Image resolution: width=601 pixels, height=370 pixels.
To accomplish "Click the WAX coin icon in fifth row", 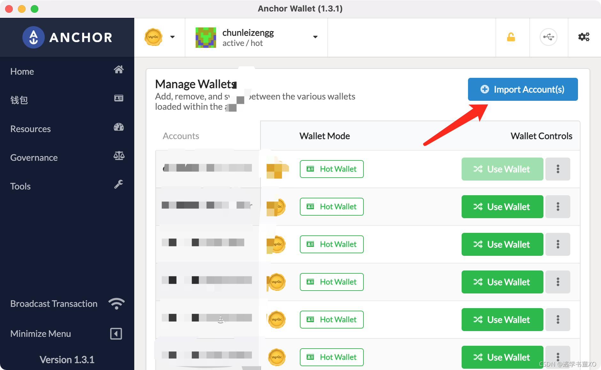I will point(277,320).
